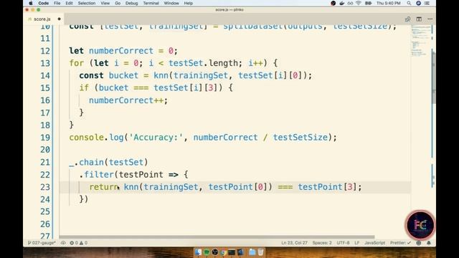The width and height of the screenshot is (459, 258).
Task: Click 'numberCorrect++' statement
Action: [128, 100]
